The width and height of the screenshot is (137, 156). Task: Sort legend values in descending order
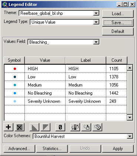(46, 127)
